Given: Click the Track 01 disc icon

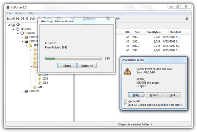Looking at the screenshot, I should [x=22, y=33].
